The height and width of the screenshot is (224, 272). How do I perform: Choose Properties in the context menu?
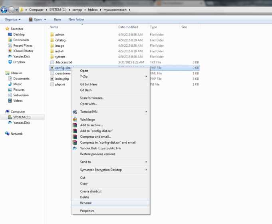click(87, 211)
